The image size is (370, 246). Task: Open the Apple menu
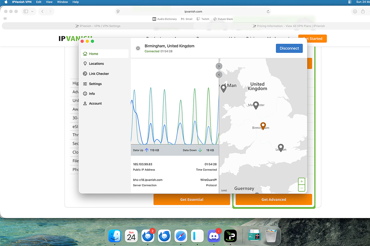pyautogui.click(x=6, y=2)
